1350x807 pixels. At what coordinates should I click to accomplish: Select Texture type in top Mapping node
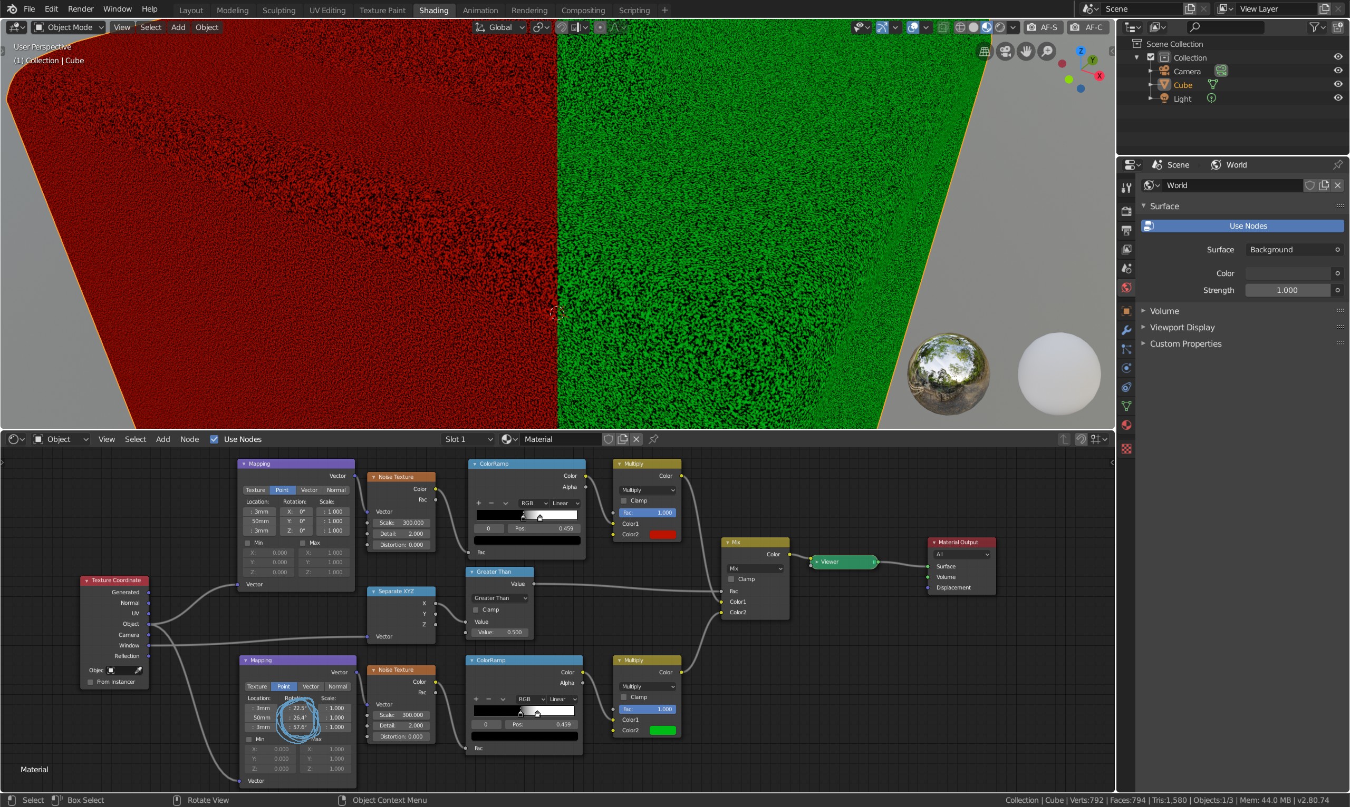click(x=255, y=489)
